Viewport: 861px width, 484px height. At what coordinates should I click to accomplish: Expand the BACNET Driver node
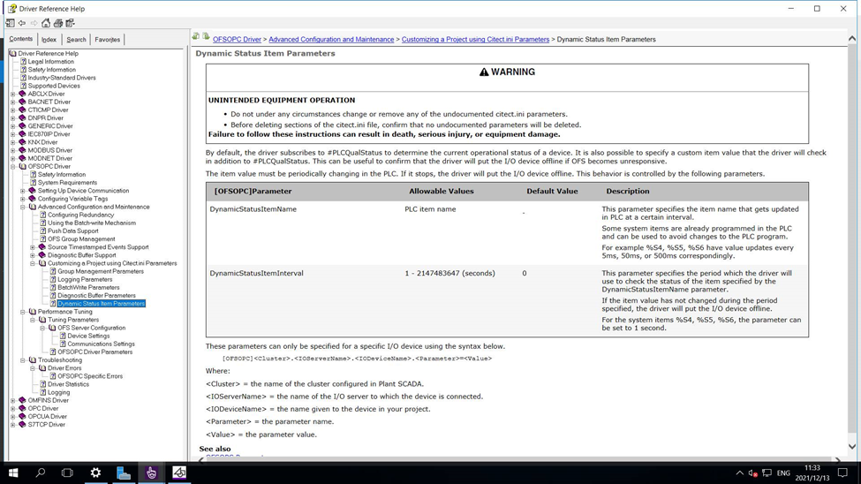pos(13,102)
